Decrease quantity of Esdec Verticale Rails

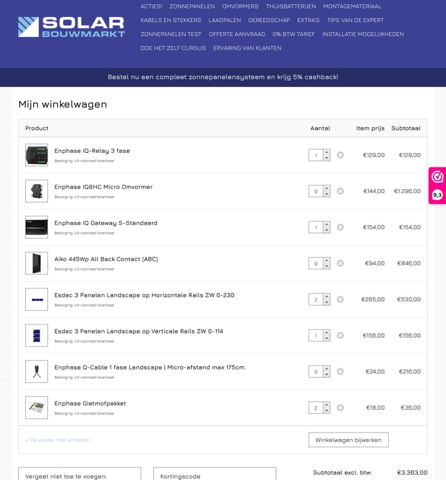[326, 338]
